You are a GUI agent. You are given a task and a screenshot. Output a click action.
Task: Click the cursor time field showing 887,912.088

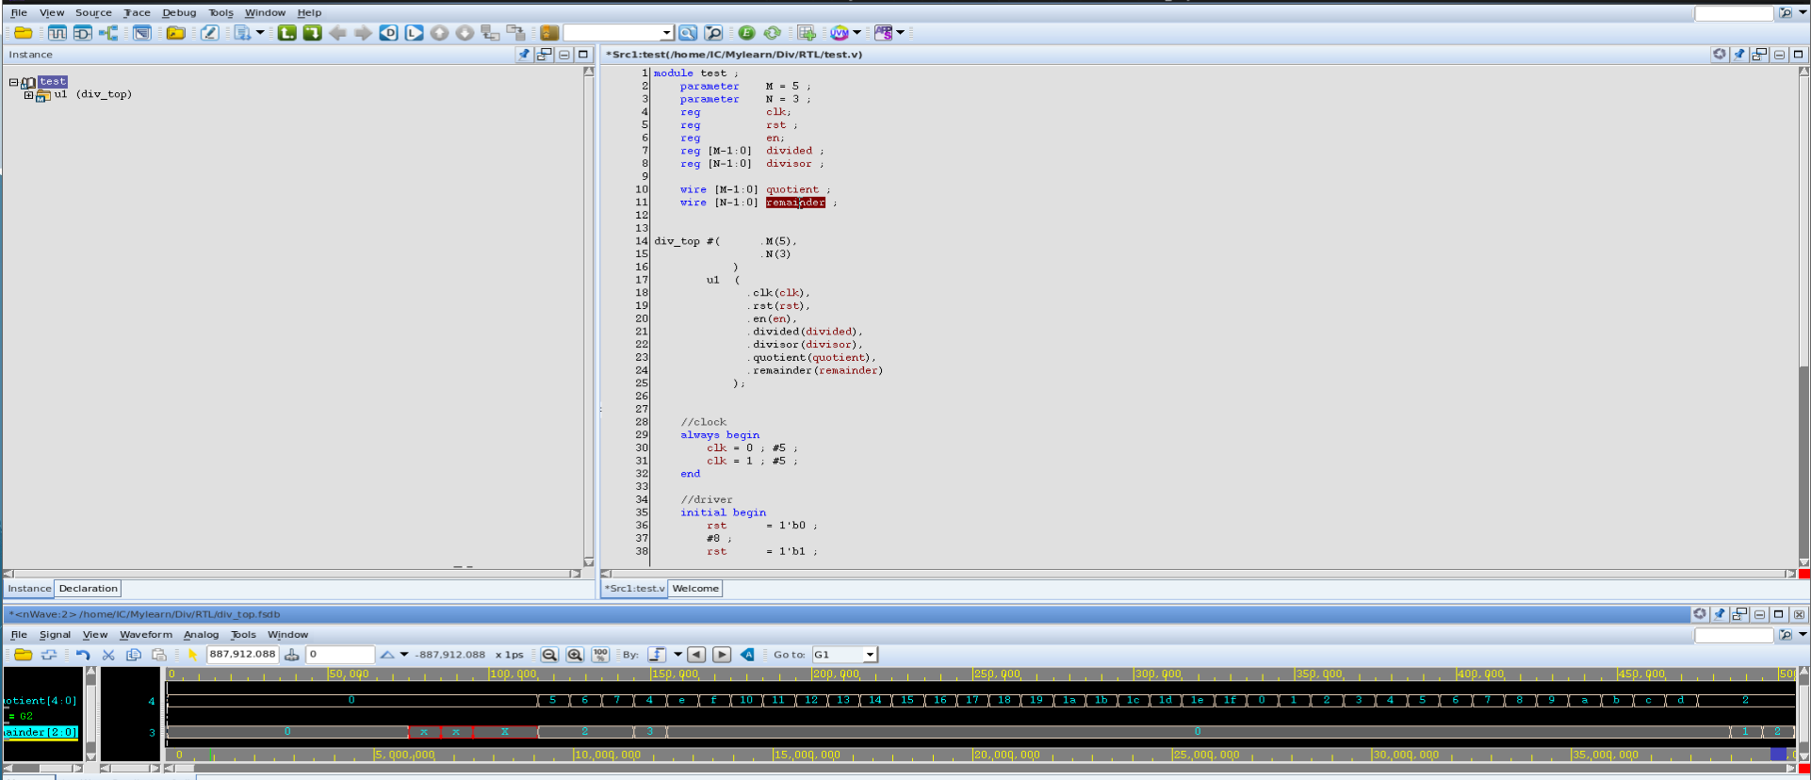242,655
